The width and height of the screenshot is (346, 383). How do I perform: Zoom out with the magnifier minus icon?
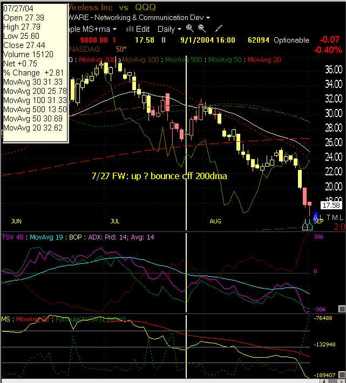point(202,29)
